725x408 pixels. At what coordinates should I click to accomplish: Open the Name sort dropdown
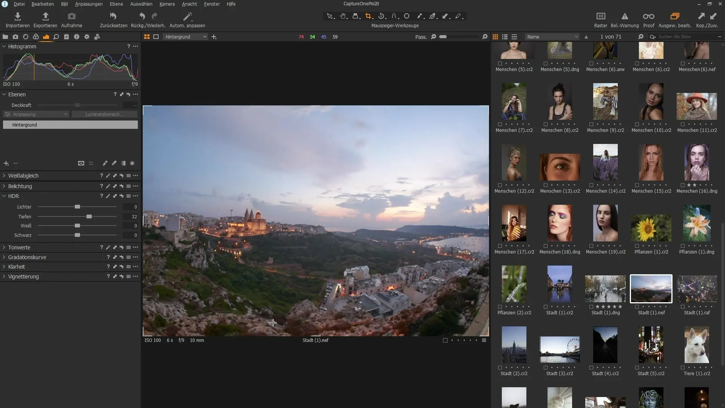[x=552, y=37]
